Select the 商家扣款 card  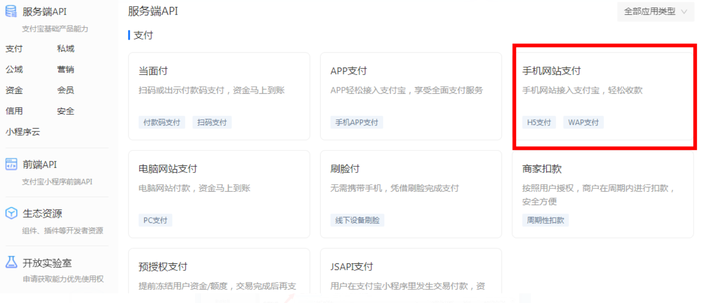(x=603, y=193)
